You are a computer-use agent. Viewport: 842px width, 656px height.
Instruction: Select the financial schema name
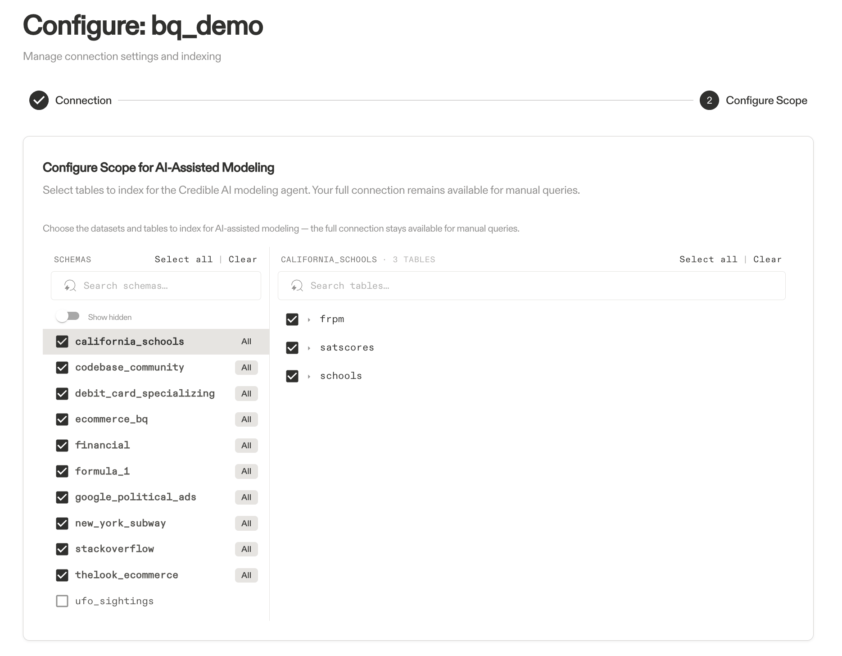(x=102, y=445)
